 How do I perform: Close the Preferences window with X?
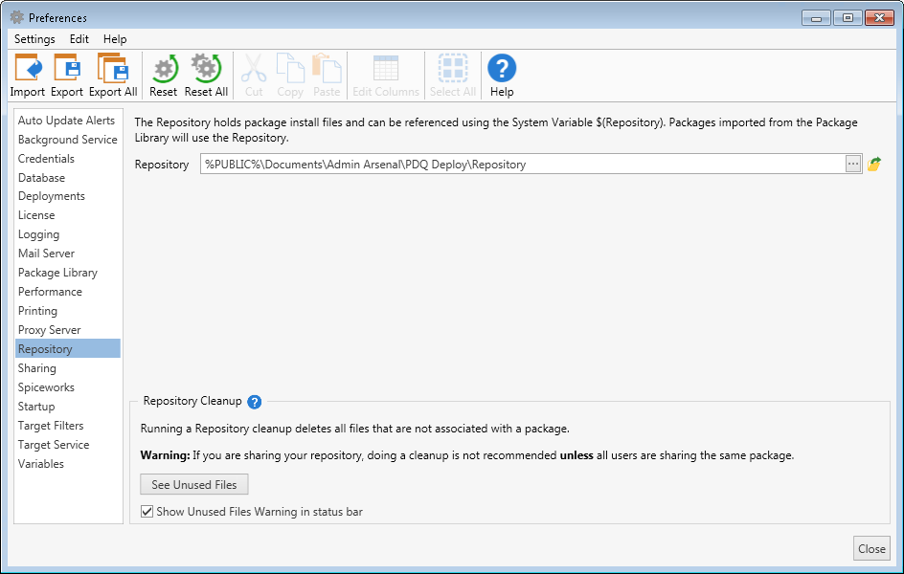click(880, 18)
